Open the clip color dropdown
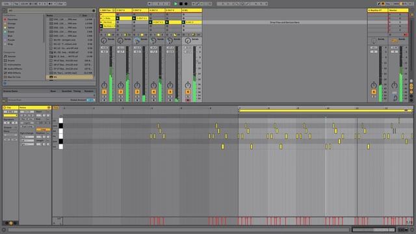 point(10,116)
